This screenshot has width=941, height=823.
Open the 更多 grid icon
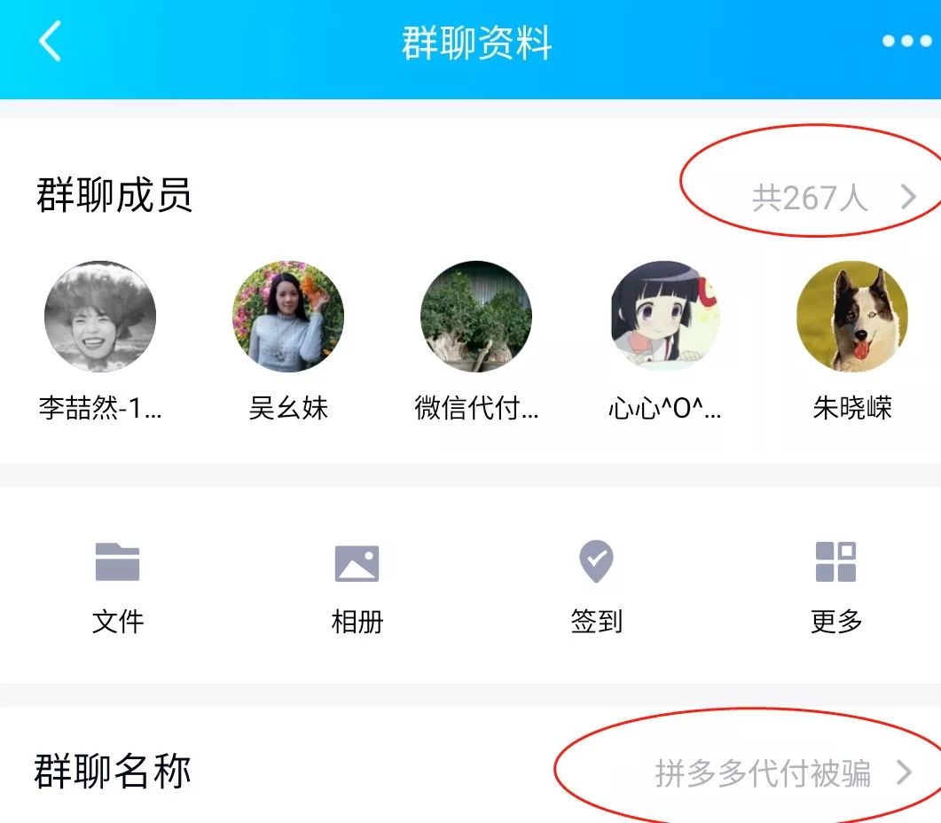click(835, 561)
